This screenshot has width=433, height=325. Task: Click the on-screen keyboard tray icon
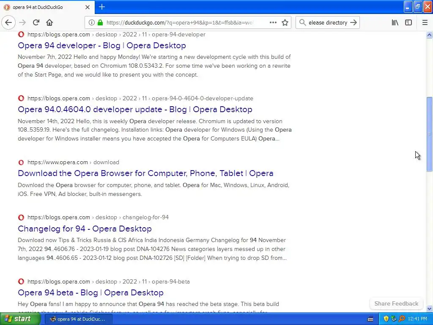tap(370, 319)
